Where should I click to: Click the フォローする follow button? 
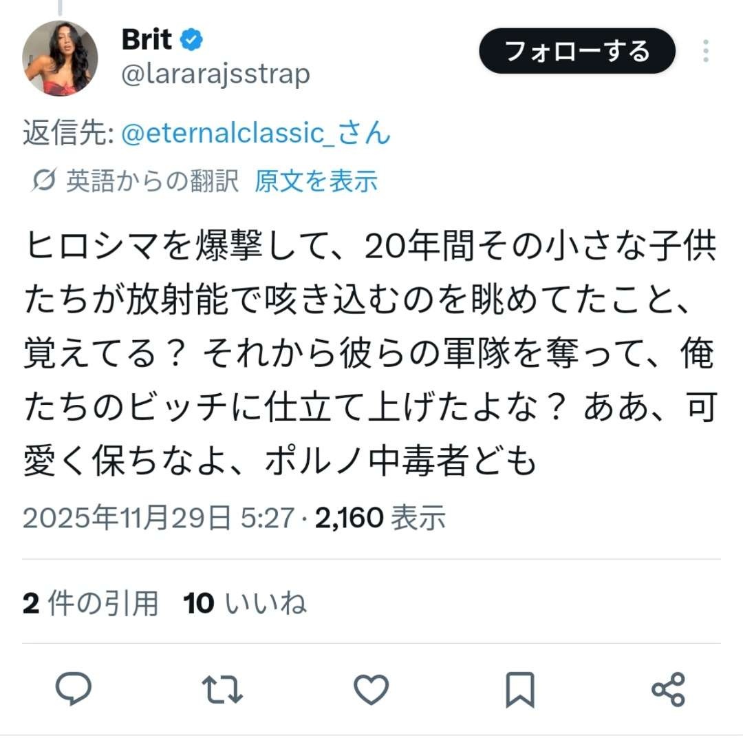pyautogui.click(x=577, y=51)
